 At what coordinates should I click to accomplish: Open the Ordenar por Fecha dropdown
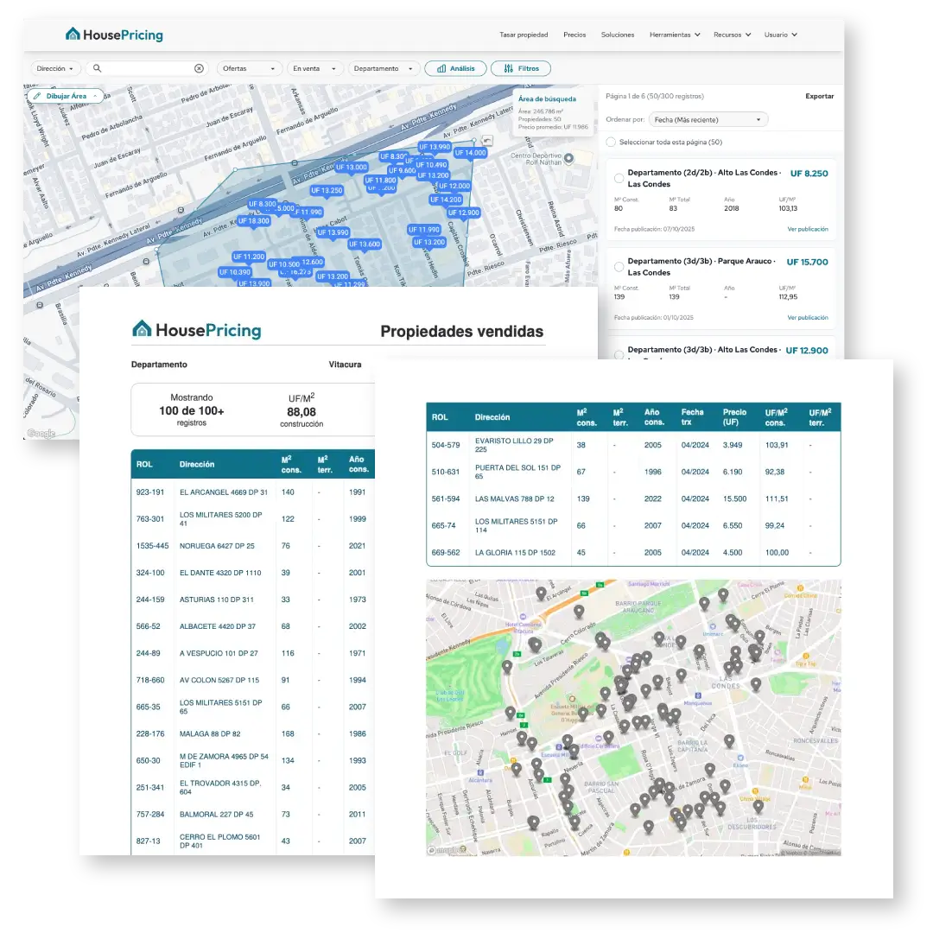(x=708, y=119)
